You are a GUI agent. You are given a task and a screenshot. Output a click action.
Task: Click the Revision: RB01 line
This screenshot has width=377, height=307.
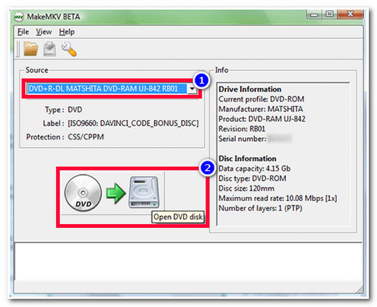[242, 129]
